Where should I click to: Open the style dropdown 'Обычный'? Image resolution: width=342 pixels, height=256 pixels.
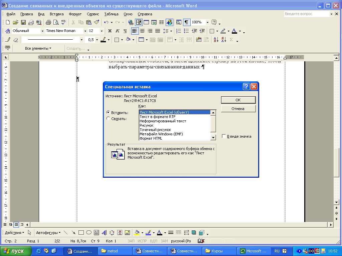[x=42, y=31]
